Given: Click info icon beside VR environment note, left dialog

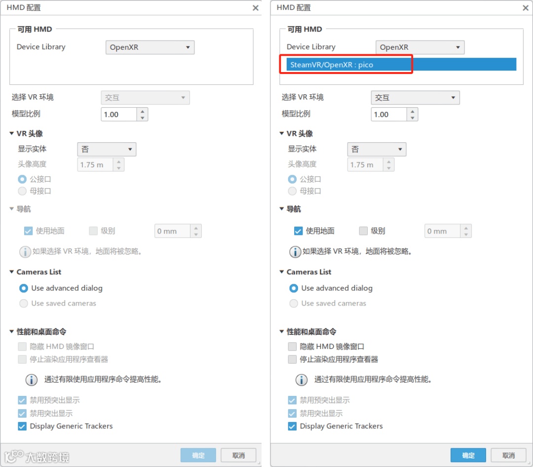Looking at the screenshot, I should pos(25,252).
